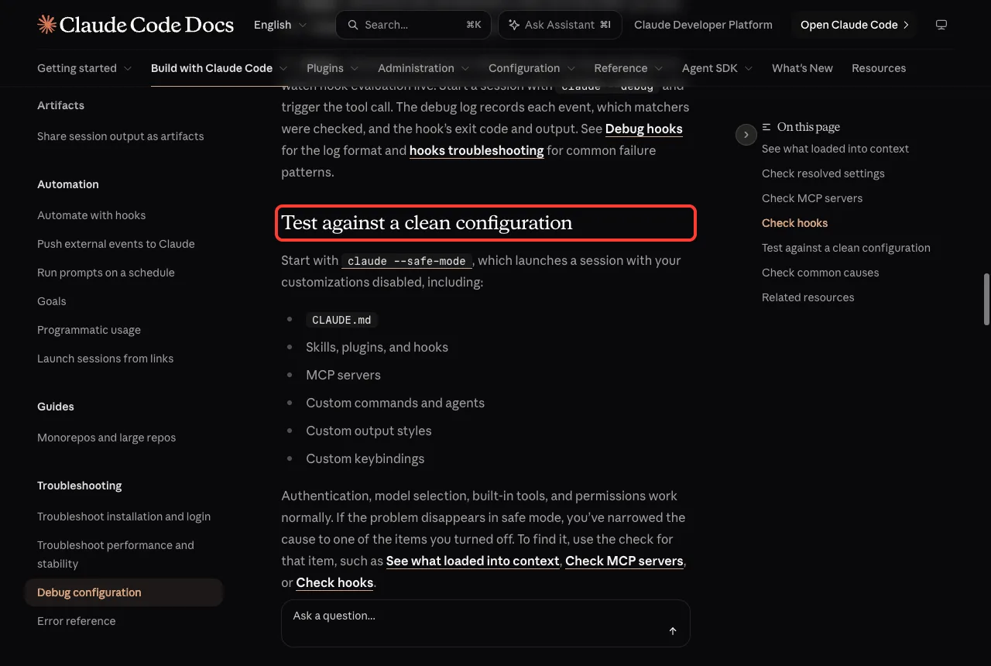The height and width of the screenshot is (666, 991).
Task: Open the Error reference page
Action: [x=77, y=621]
